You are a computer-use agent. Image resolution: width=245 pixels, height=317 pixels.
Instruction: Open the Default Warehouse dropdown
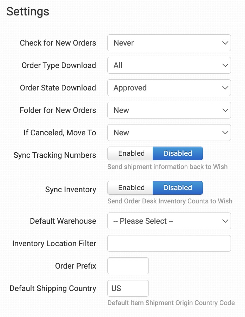pos(168,221)
